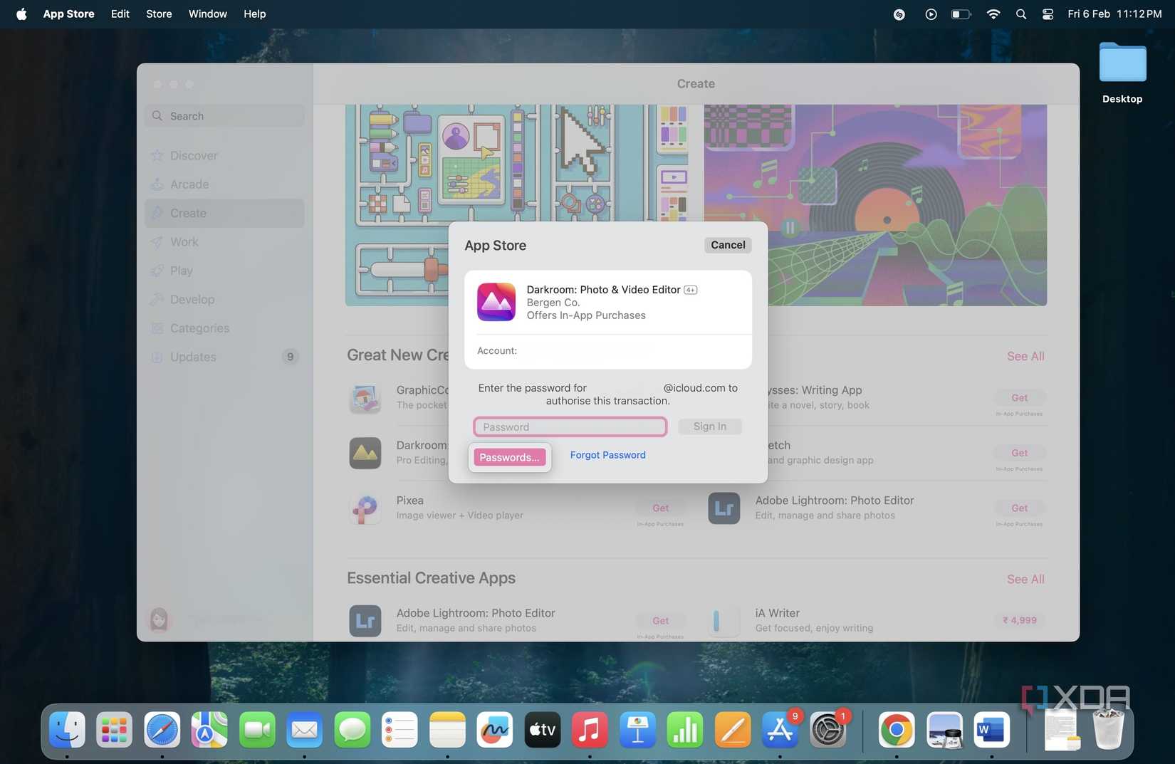The height and width of the screenshot is (764, 1175).
Task: Click Lightroom icon next to Pixea row
Action: click(724, 508)
